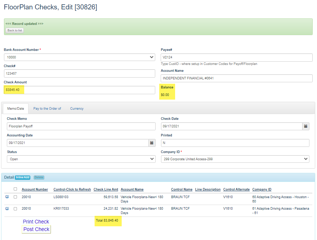This screenshot has width=317, height=240.
Task: Click the $0.00 Balance value
Action: (165, 95)
